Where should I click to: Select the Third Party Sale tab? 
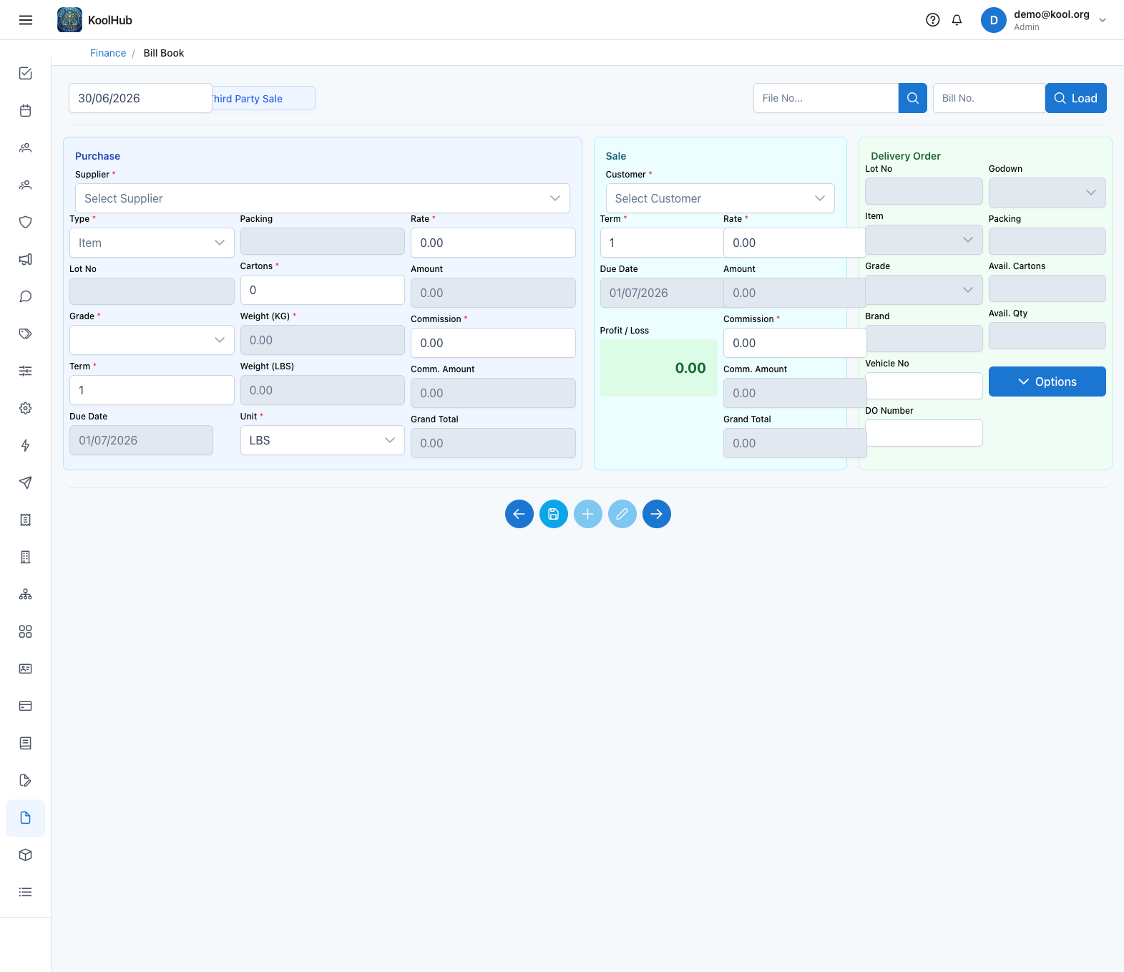tap(263, 98)
